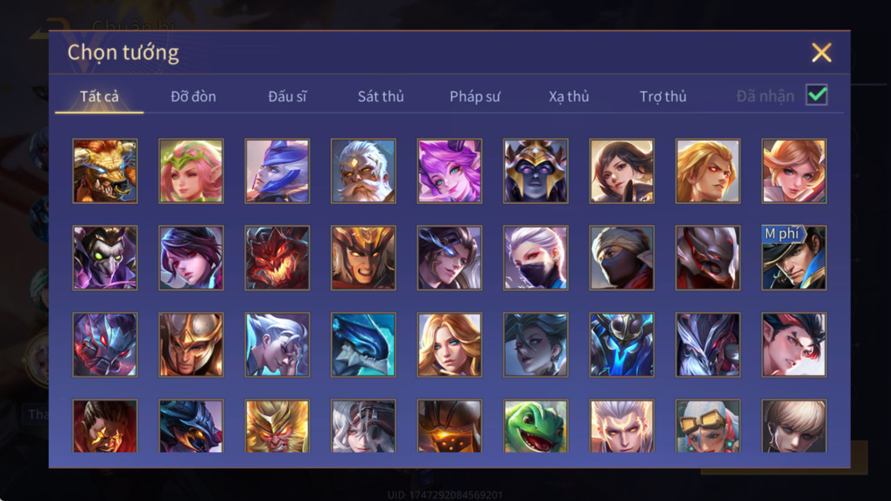891x501 pixels.
Task: Choose the red lava demon hero
Action: click(277, 258)
